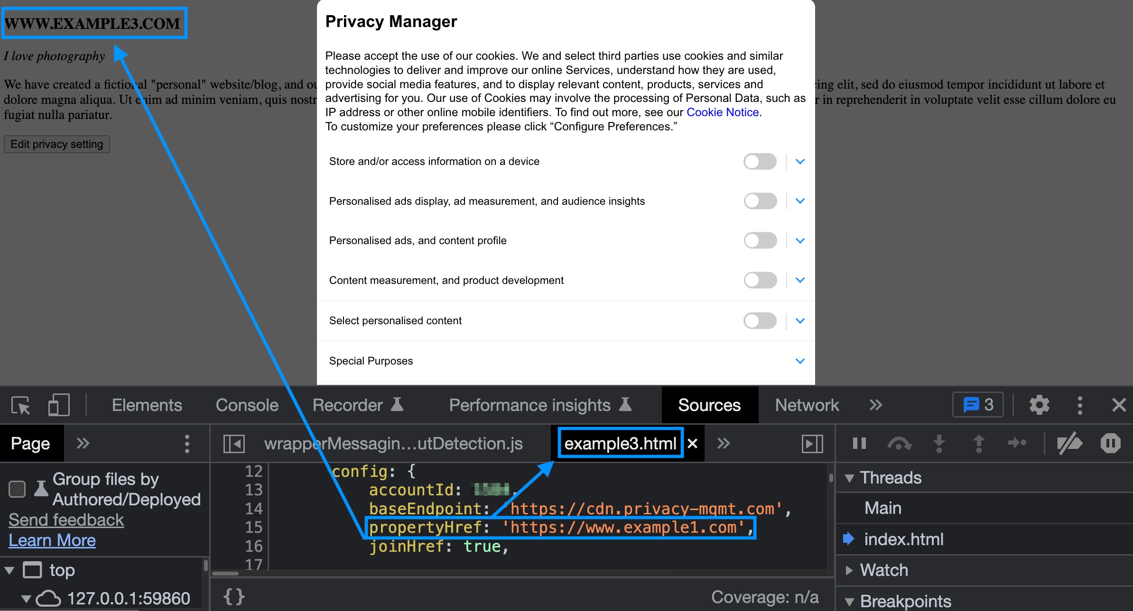This screenshot has width=1133, height=611.
Task: Click the Send feedback link
Action: [66, 520]
